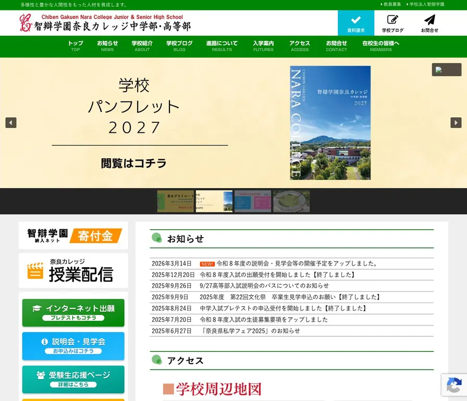
Task: Click the school crest logo
Action: pos(26,22)
